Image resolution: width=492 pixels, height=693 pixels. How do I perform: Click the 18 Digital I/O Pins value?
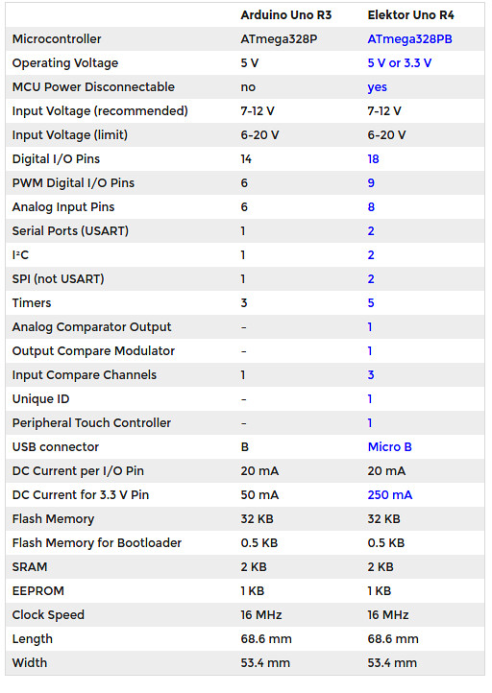(374, 159)
